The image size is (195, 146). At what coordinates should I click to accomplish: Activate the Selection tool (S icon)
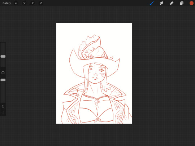32,3
